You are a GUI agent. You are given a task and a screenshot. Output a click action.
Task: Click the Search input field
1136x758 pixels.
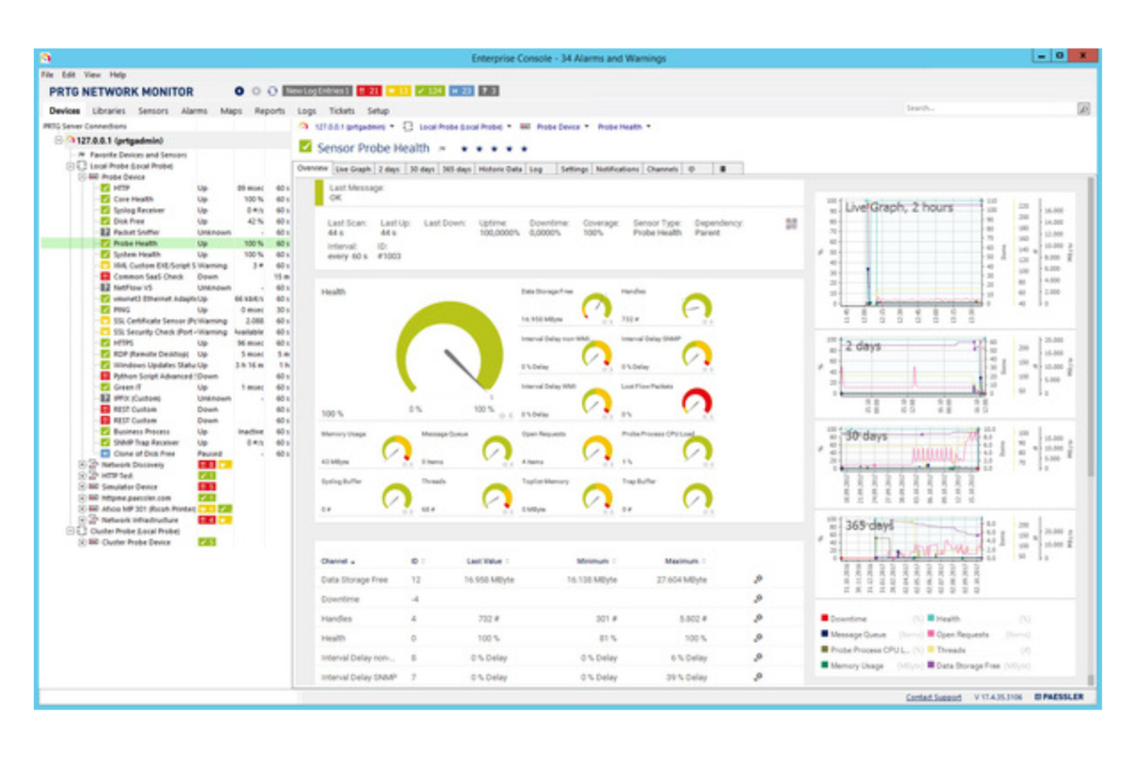click(x=989, y=108)
